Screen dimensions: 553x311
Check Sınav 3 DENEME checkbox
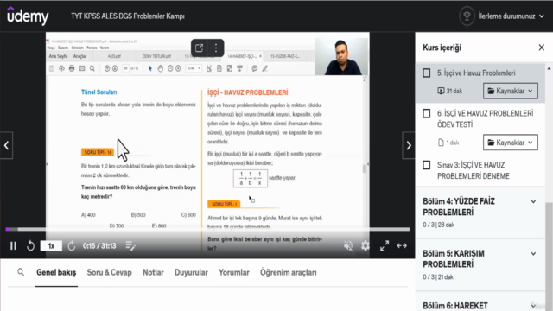tap(426, 165)
